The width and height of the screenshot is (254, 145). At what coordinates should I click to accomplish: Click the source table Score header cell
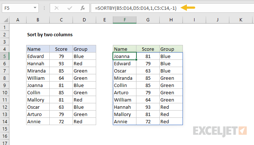(61, 49)
